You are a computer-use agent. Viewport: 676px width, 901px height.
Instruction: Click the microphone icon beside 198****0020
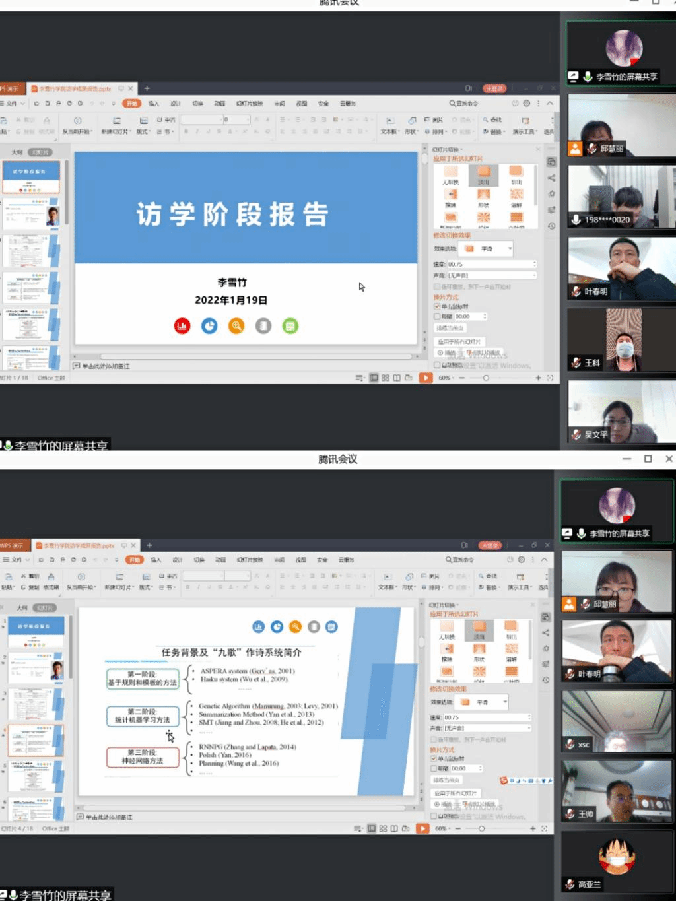pos(576,219)
